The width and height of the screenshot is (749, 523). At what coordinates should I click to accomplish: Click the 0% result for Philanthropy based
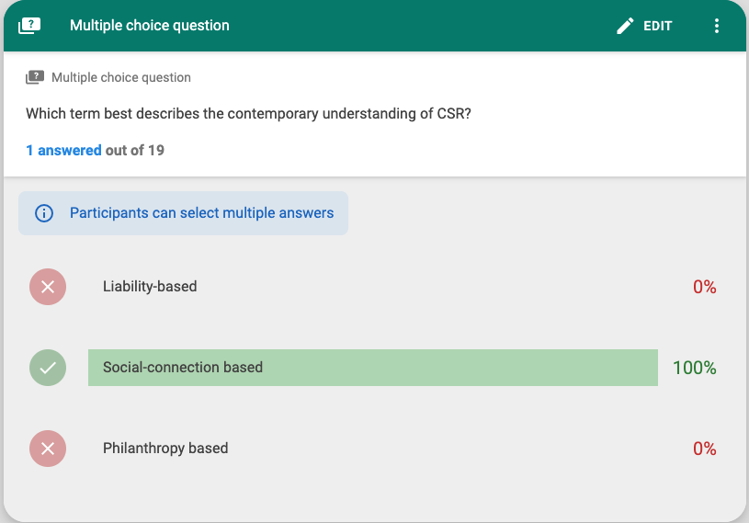point(705,449)
